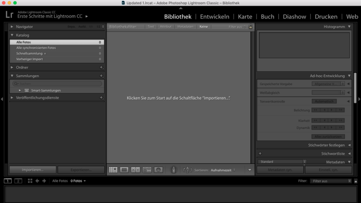Toggle filter switch at filmstrip right
Viewport: 361px width, 203px height.
[x=356, y=181]
